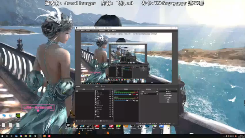
Task: Mute the 桌面音频 channel speaker icon
Action: coord(134,101)
